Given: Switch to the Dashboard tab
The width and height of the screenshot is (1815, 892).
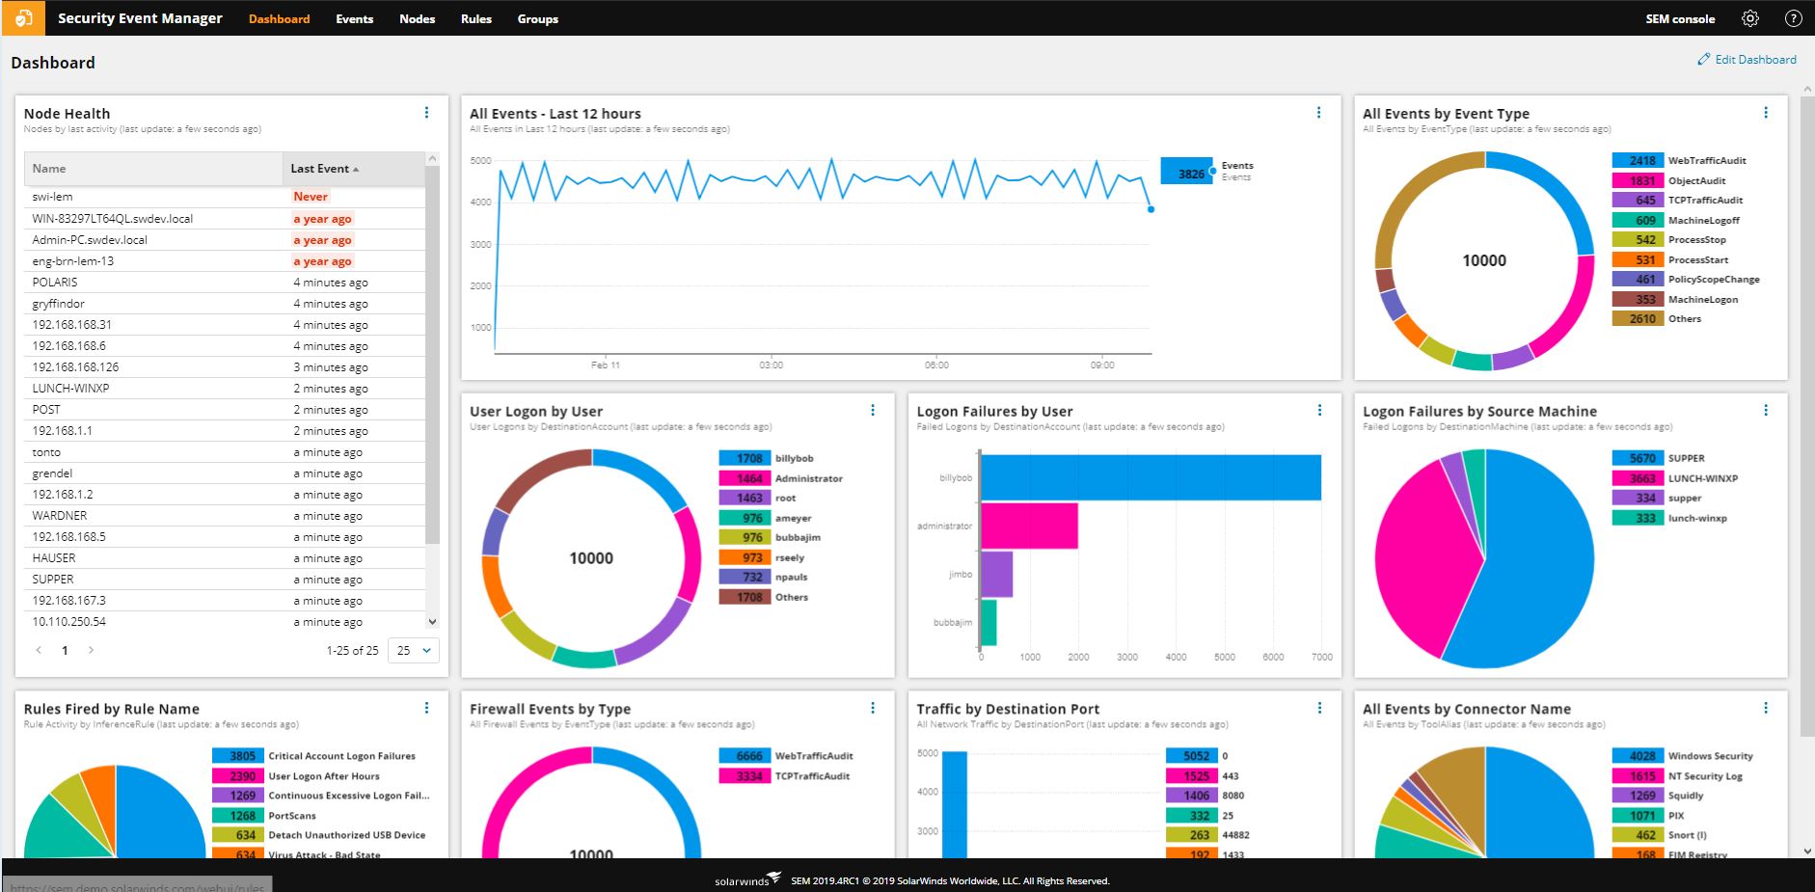Looking at the screenshot, I should (280, 19).
